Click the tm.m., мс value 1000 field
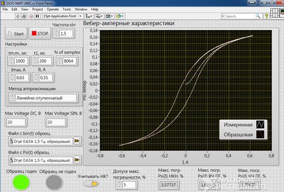This screenshot has height=192, width=284. coord(21,61)
